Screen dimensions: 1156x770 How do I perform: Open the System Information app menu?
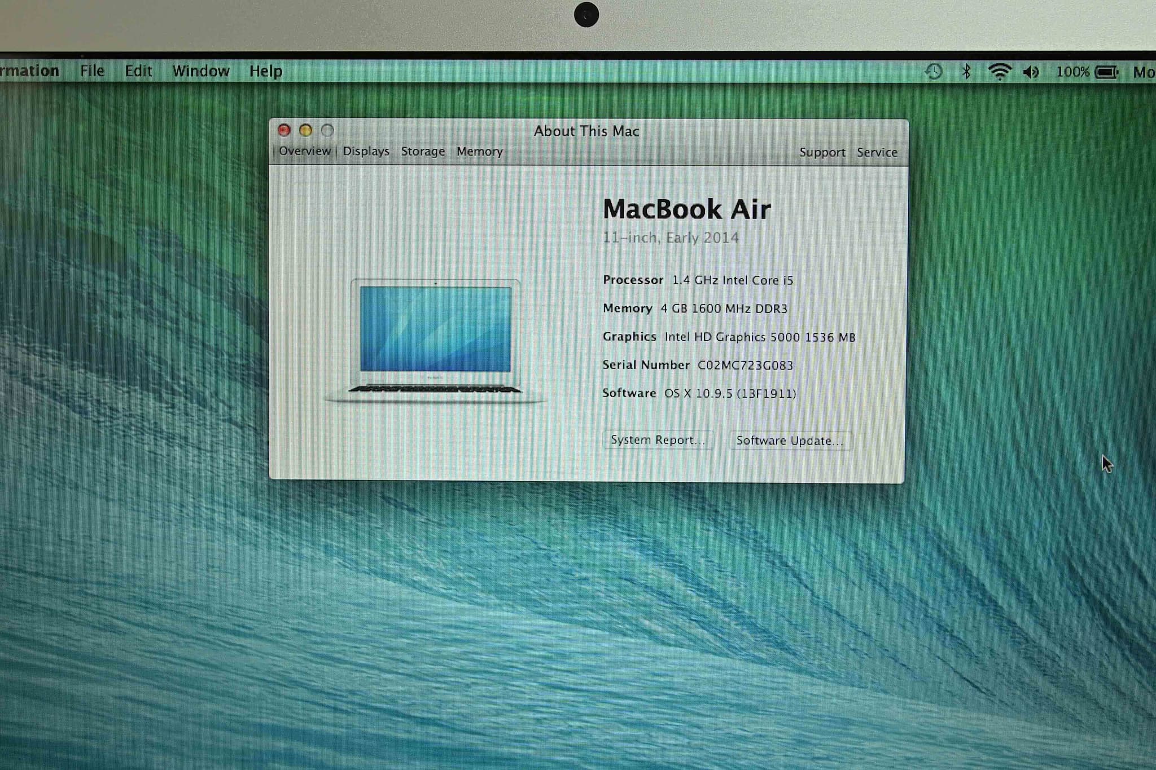click(29, 71)
